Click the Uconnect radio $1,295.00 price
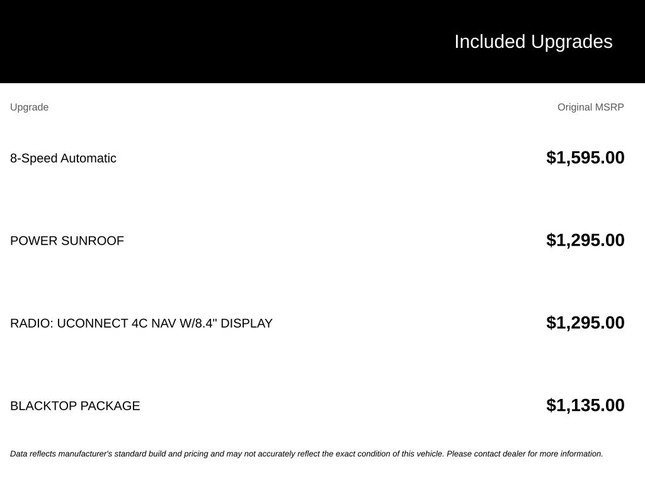This screenshot has width=645, height=484. tap(585, 323)
